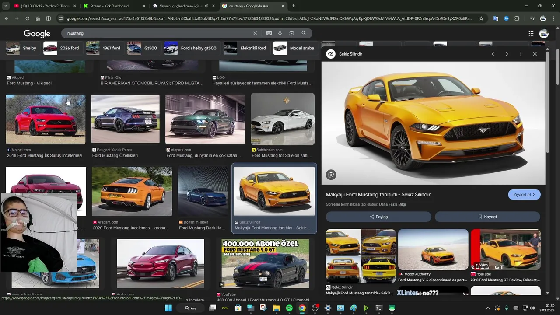This screenshot has height=315, width=560.
Task: Open a new browser tab
Action: tap(293, 6)
